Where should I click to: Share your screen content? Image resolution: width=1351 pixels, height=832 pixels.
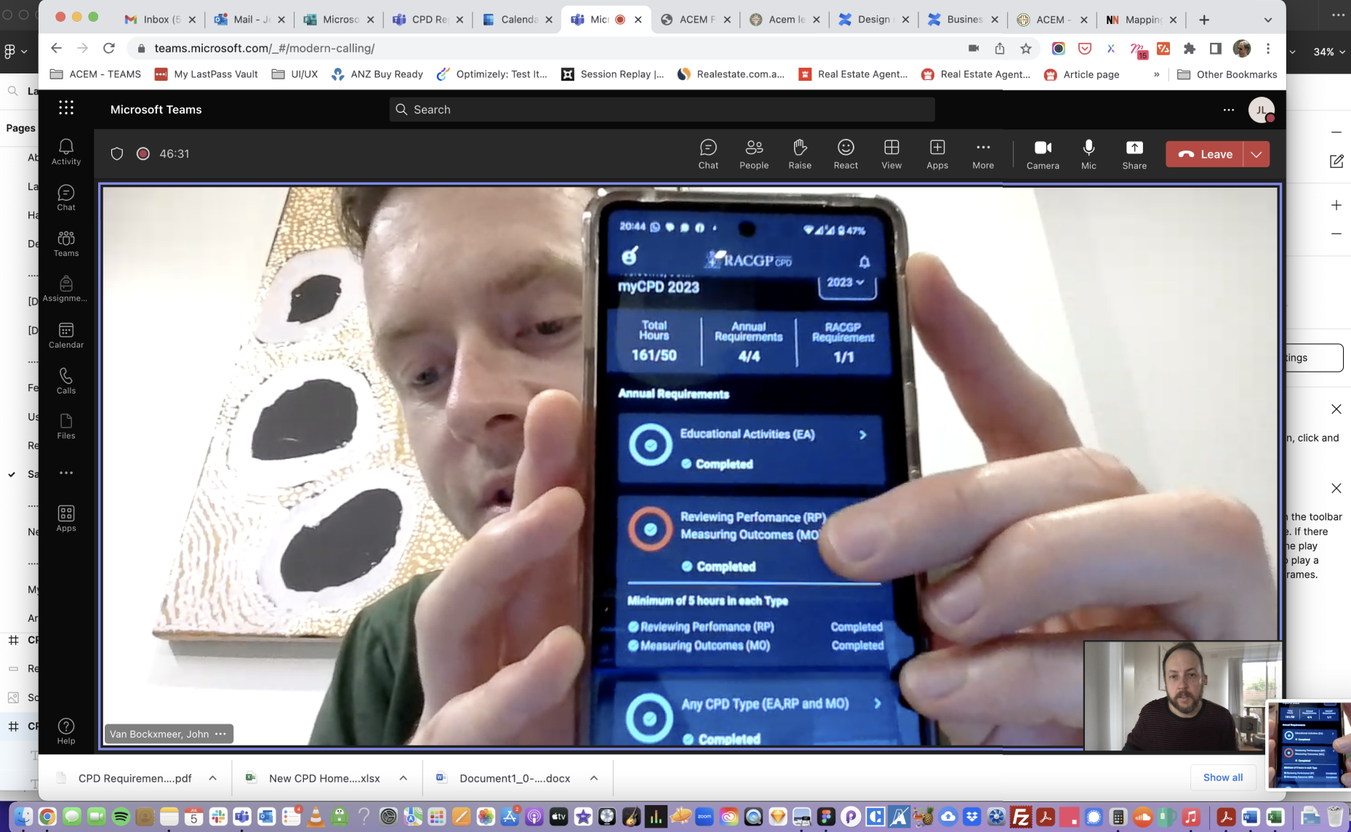1134,154
